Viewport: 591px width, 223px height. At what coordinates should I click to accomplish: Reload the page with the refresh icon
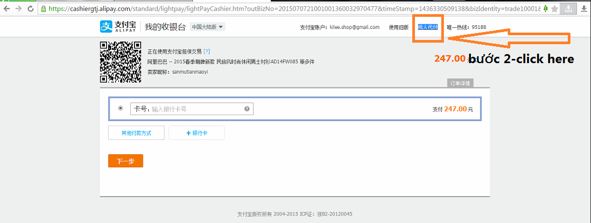click(x=31, y=8)
